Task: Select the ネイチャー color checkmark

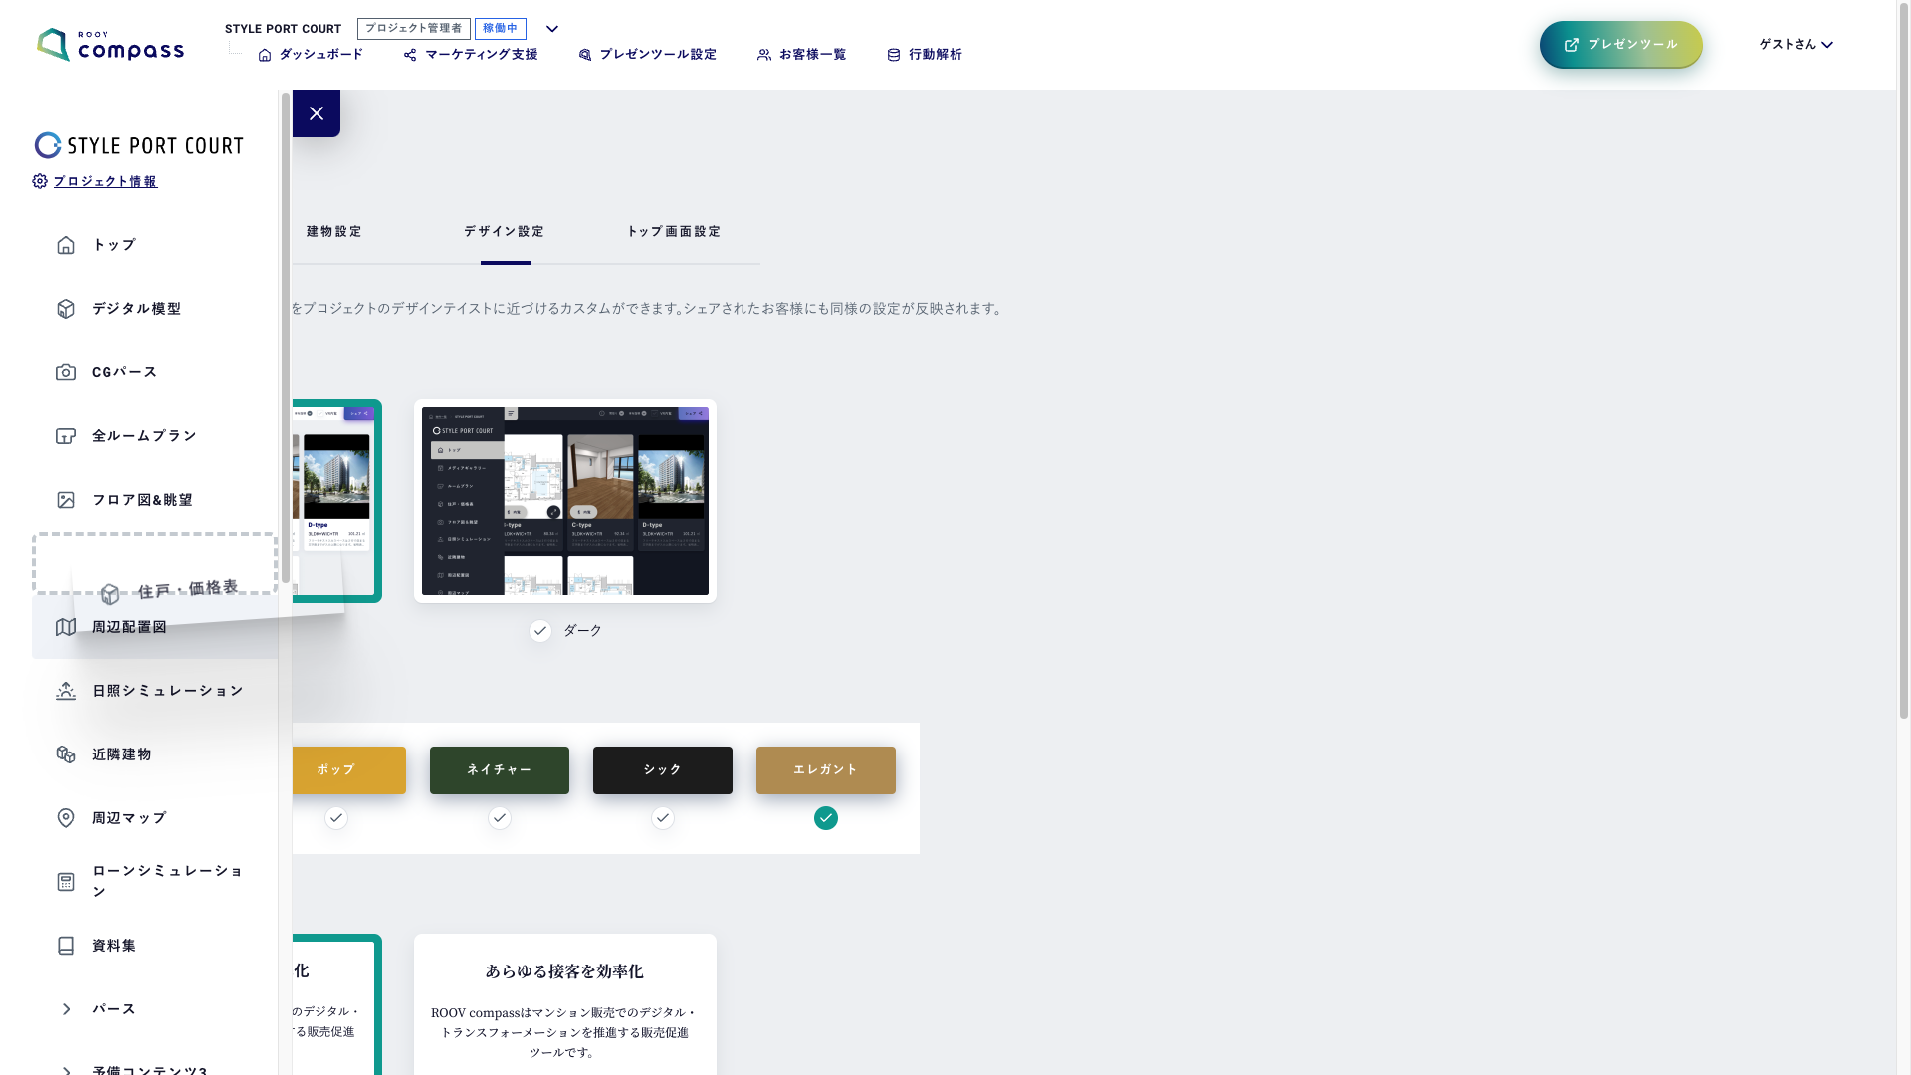Action: click(500, 818)
